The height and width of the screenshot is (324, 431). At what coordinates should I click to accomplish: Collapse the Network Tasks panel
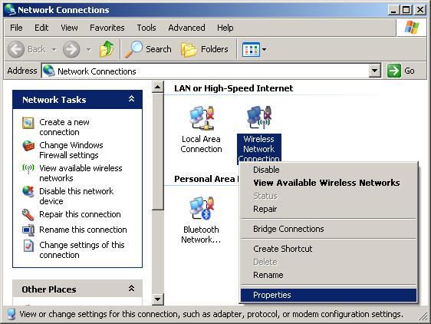[131, 99]
